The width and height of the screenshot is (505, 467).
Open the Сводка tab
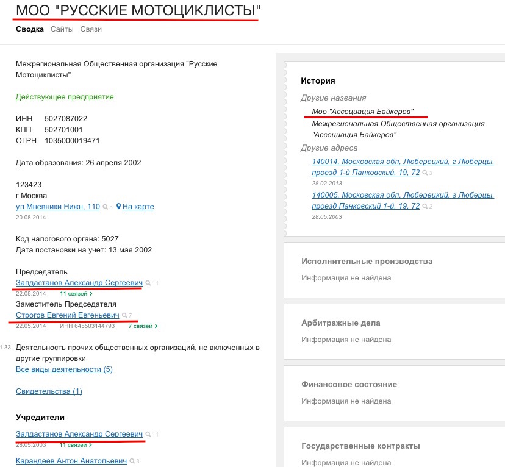30,29
